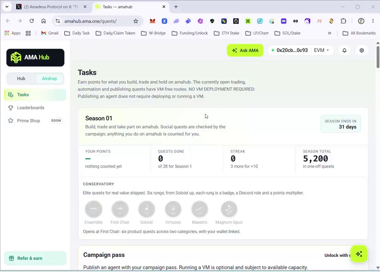Viewport: 380px width, 272px height.
Task: Switch to the Amadeus Protocol on X tab
Action: [51, 7]
